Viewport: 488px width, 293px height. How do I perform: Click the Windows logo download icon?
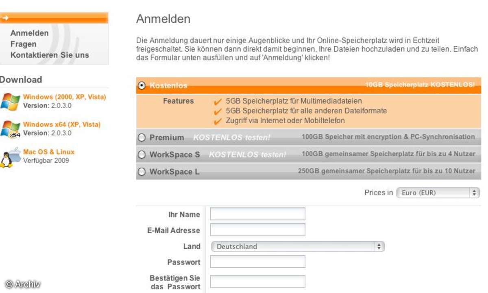pyautogui.click(x=10, y=101)
